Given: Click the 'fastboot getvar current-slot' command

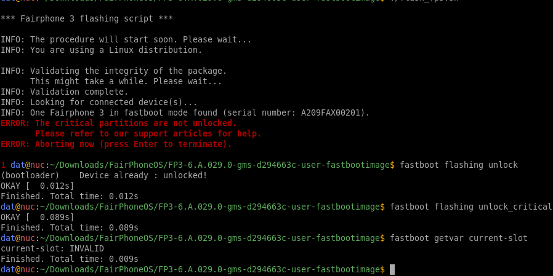Looking at the screenshot, I should click(x=459, y=238).
